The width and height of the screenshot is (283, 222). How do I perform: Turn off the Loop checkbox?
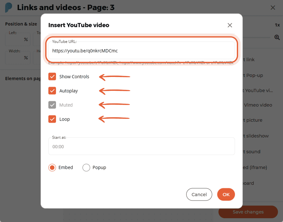52,119
